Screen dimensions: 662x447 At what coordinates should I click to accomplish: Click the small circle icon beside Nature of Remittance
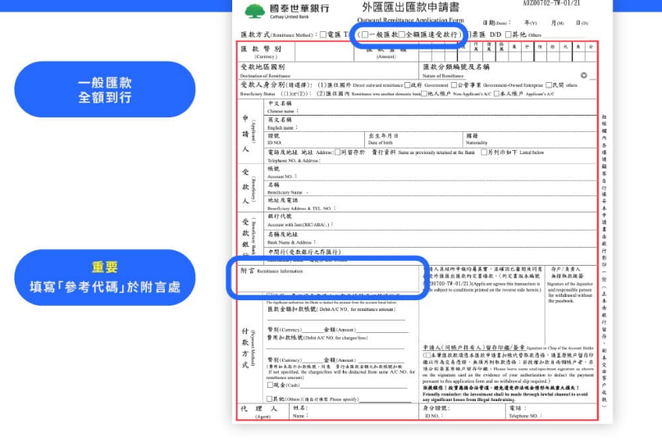(x=583, y=75)
